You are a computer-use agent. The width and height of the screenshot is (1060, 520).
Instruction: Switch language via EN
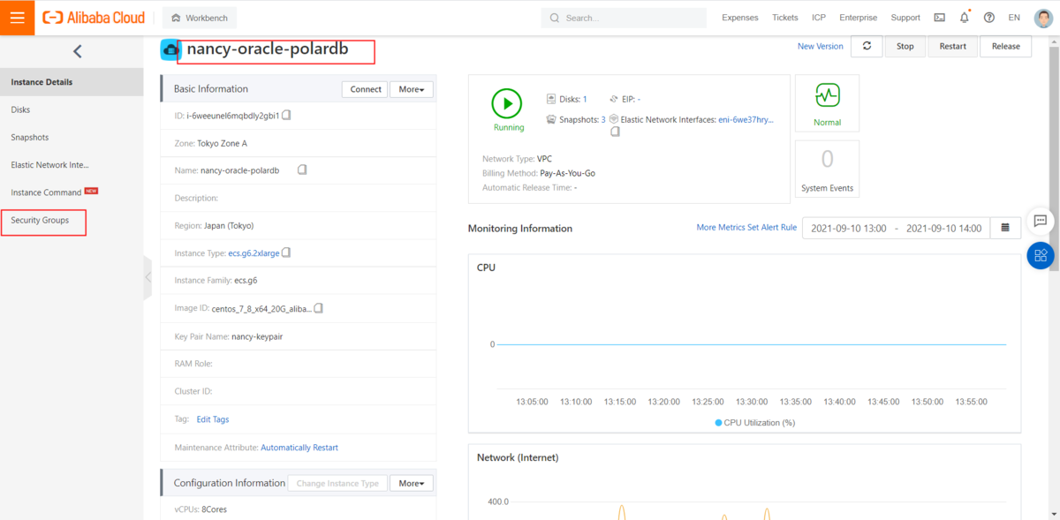pyautogui.click(x=1013, y=18)
